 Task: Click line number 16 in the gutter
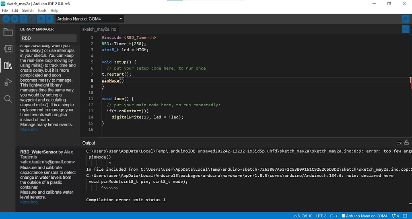tap(91, 129)
